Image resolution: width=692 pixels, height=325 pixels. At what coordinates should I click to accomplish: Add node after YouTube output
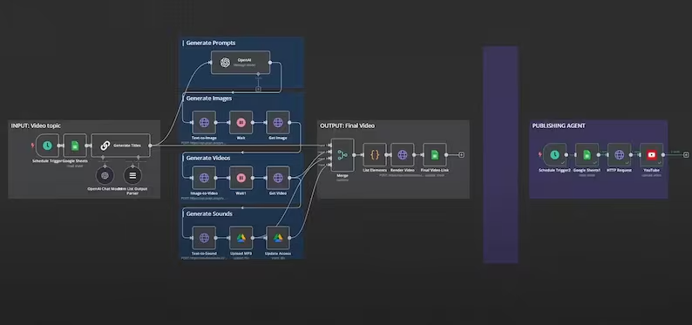tap(686, 155)
